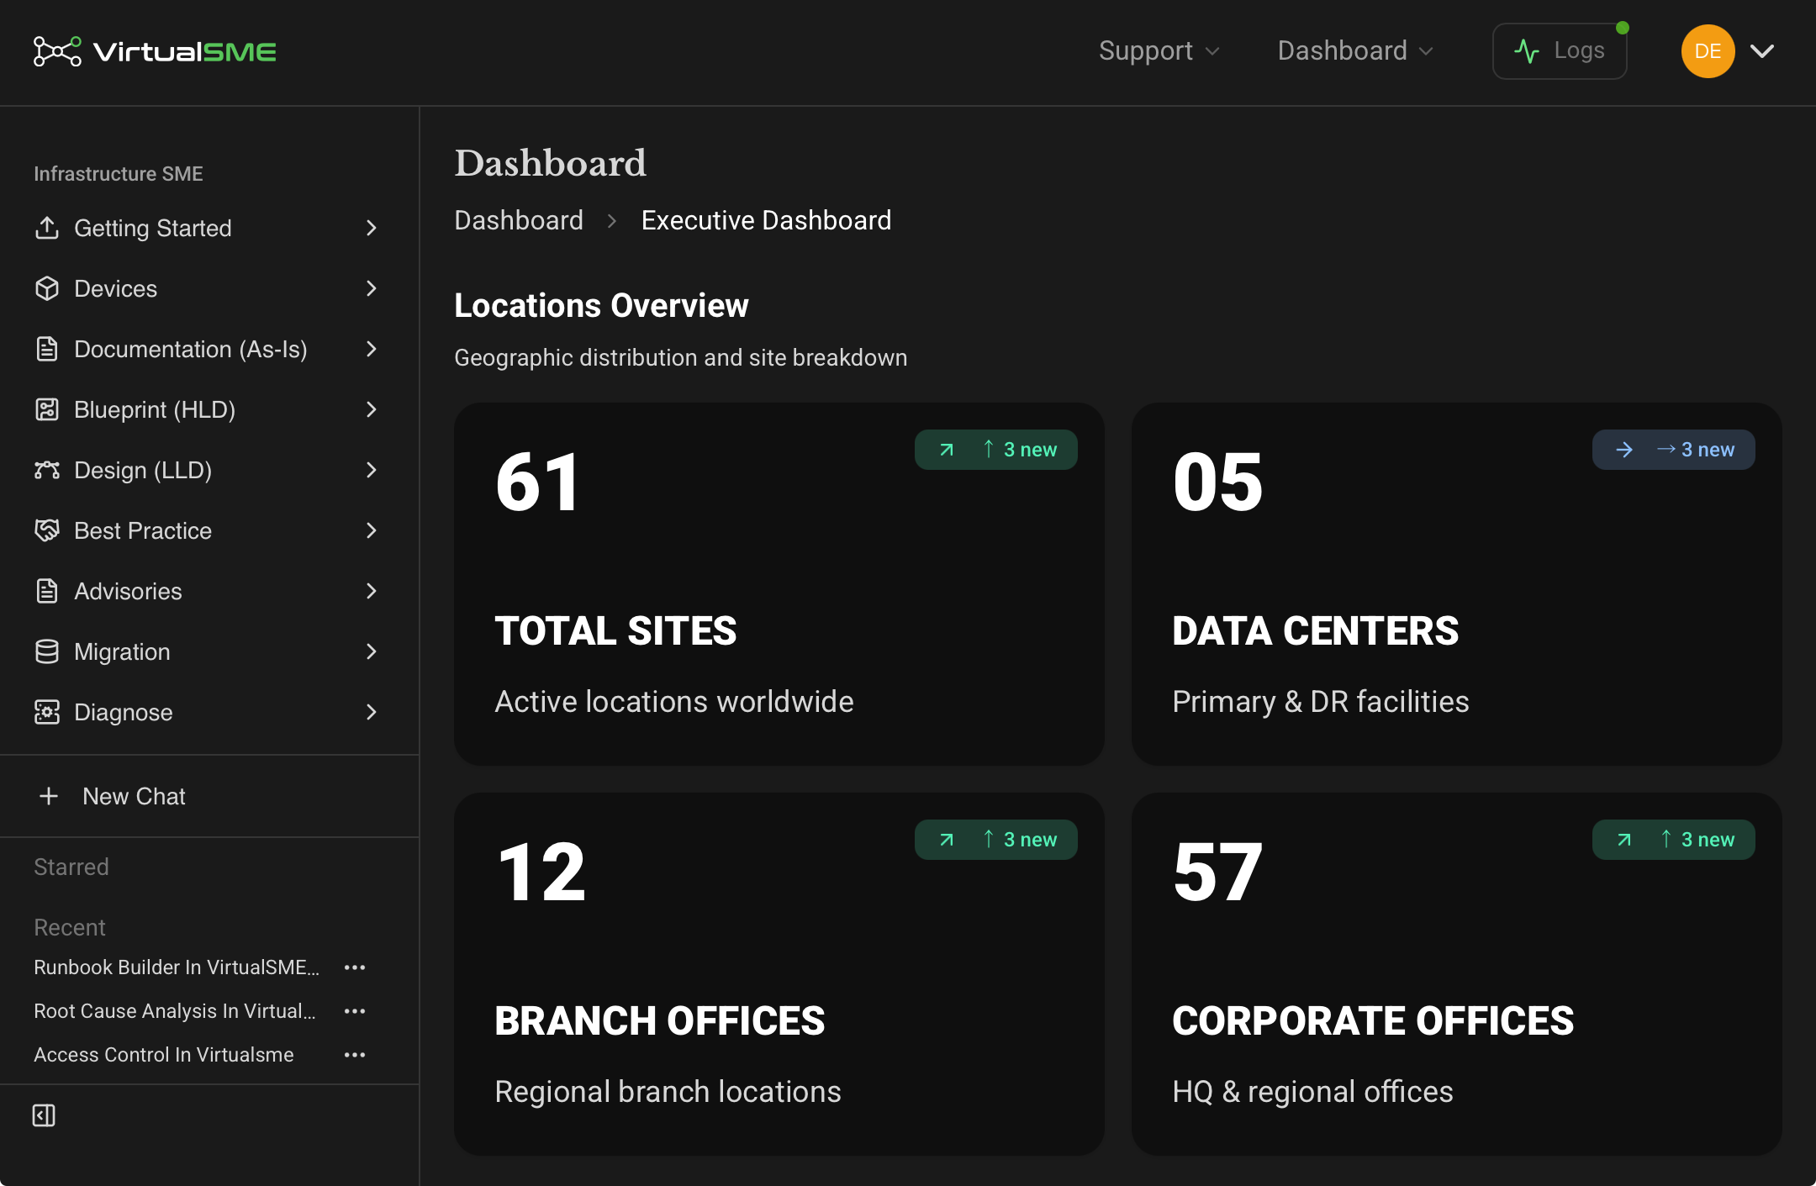Image resolution: width=1816 pixels, height=1186 pixels.
Task: Open options for Runbook Builder chat
Action: tap(355, 967)
